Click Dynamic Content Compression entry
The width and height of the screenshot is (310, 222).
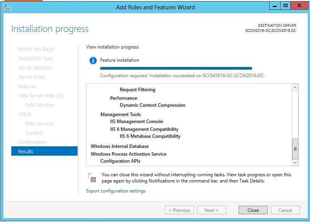click(x=152, y=105)
